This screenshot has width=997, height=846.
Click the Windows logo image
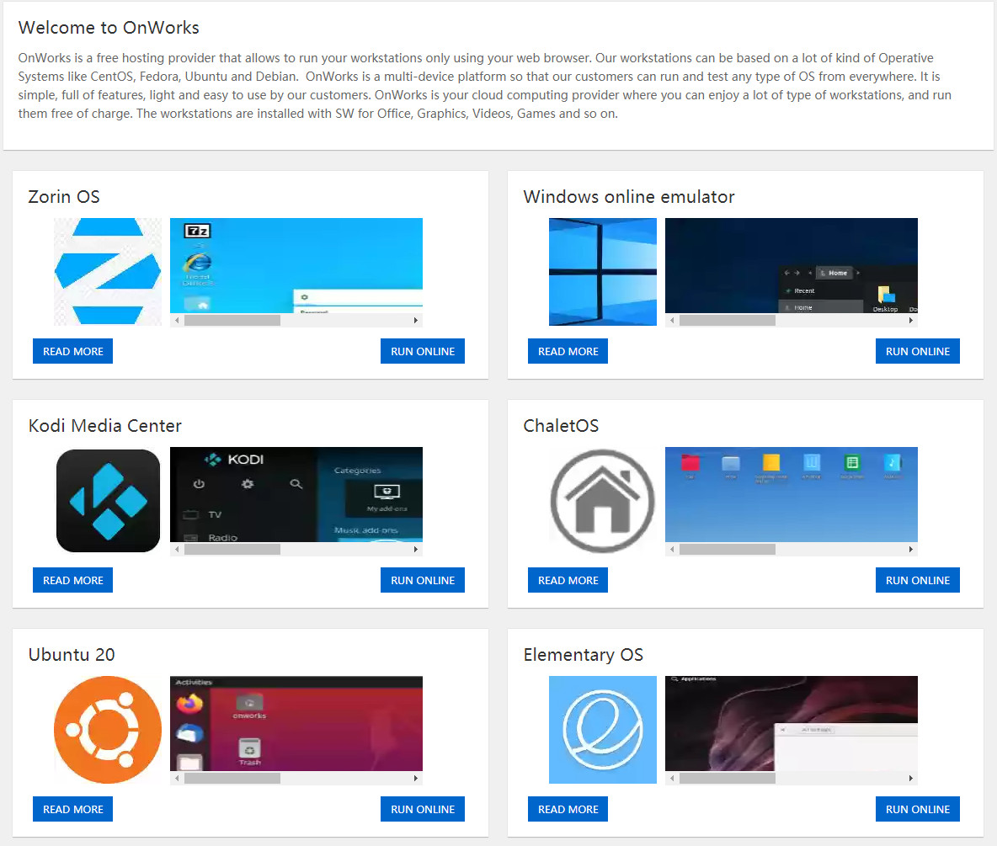pos(602,271)
